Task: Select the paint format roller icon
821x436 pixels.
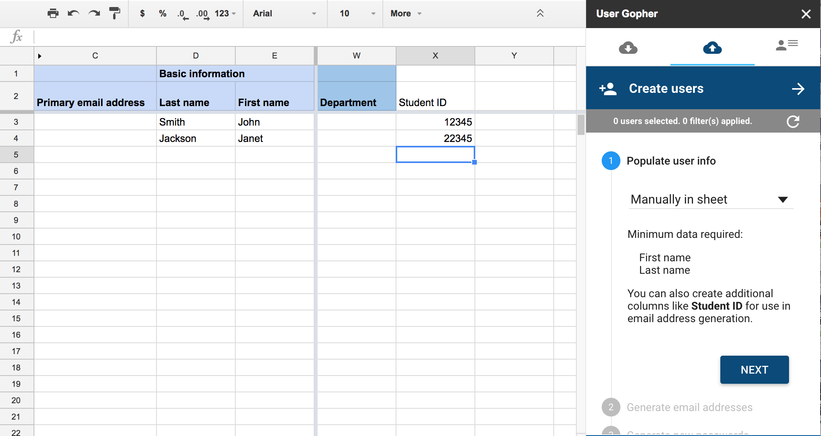Action: point(115,14)
